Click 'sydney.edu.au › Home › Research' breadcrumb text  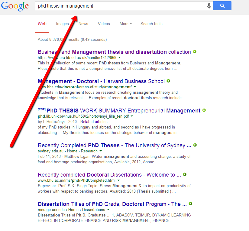click(x=68, y=151)
